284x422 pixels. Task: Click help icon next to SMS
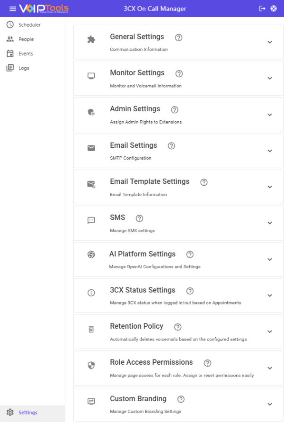pos(139,218)
